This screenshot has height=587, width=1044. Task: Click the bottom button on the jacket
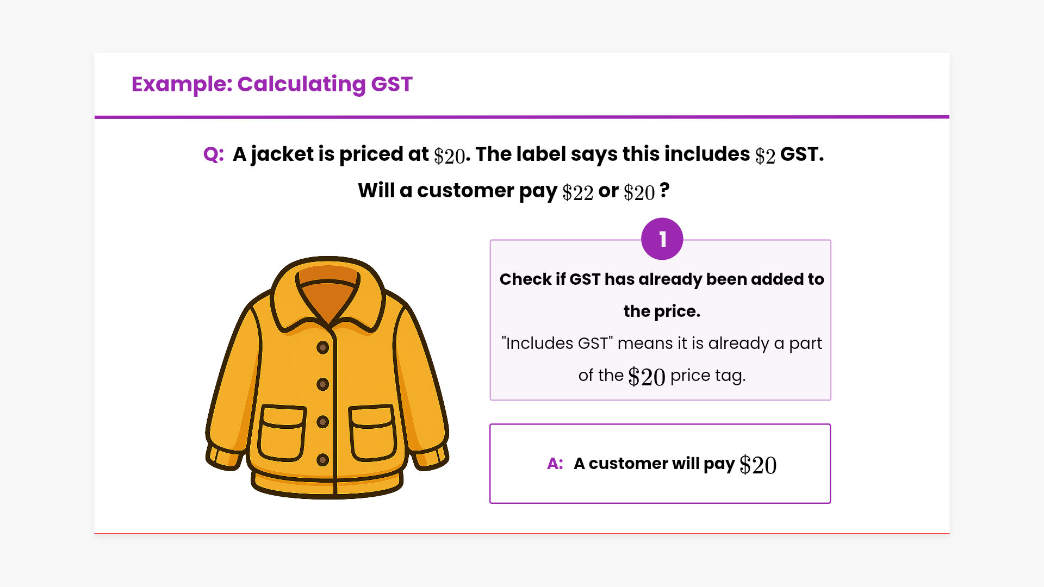click(322, 460)
